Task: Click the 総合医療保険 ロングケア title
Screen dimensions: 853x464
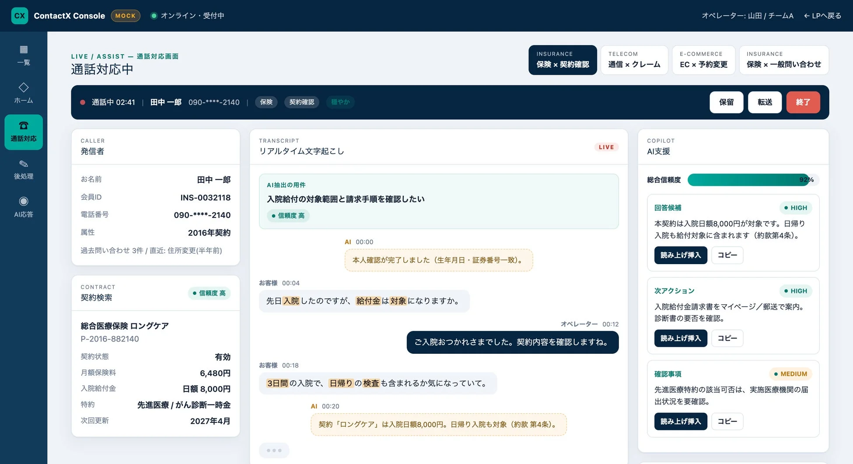Action: (125, 326)
